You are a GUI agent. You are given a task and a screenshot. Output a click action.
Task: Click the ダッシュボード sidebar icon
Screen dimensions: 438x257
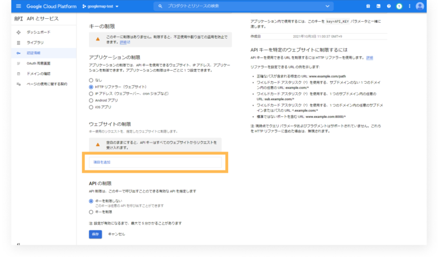coord(19,32)
